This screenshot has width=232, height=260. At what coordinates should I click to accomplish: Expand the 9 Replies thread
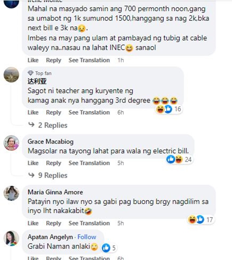click(48, 175)
